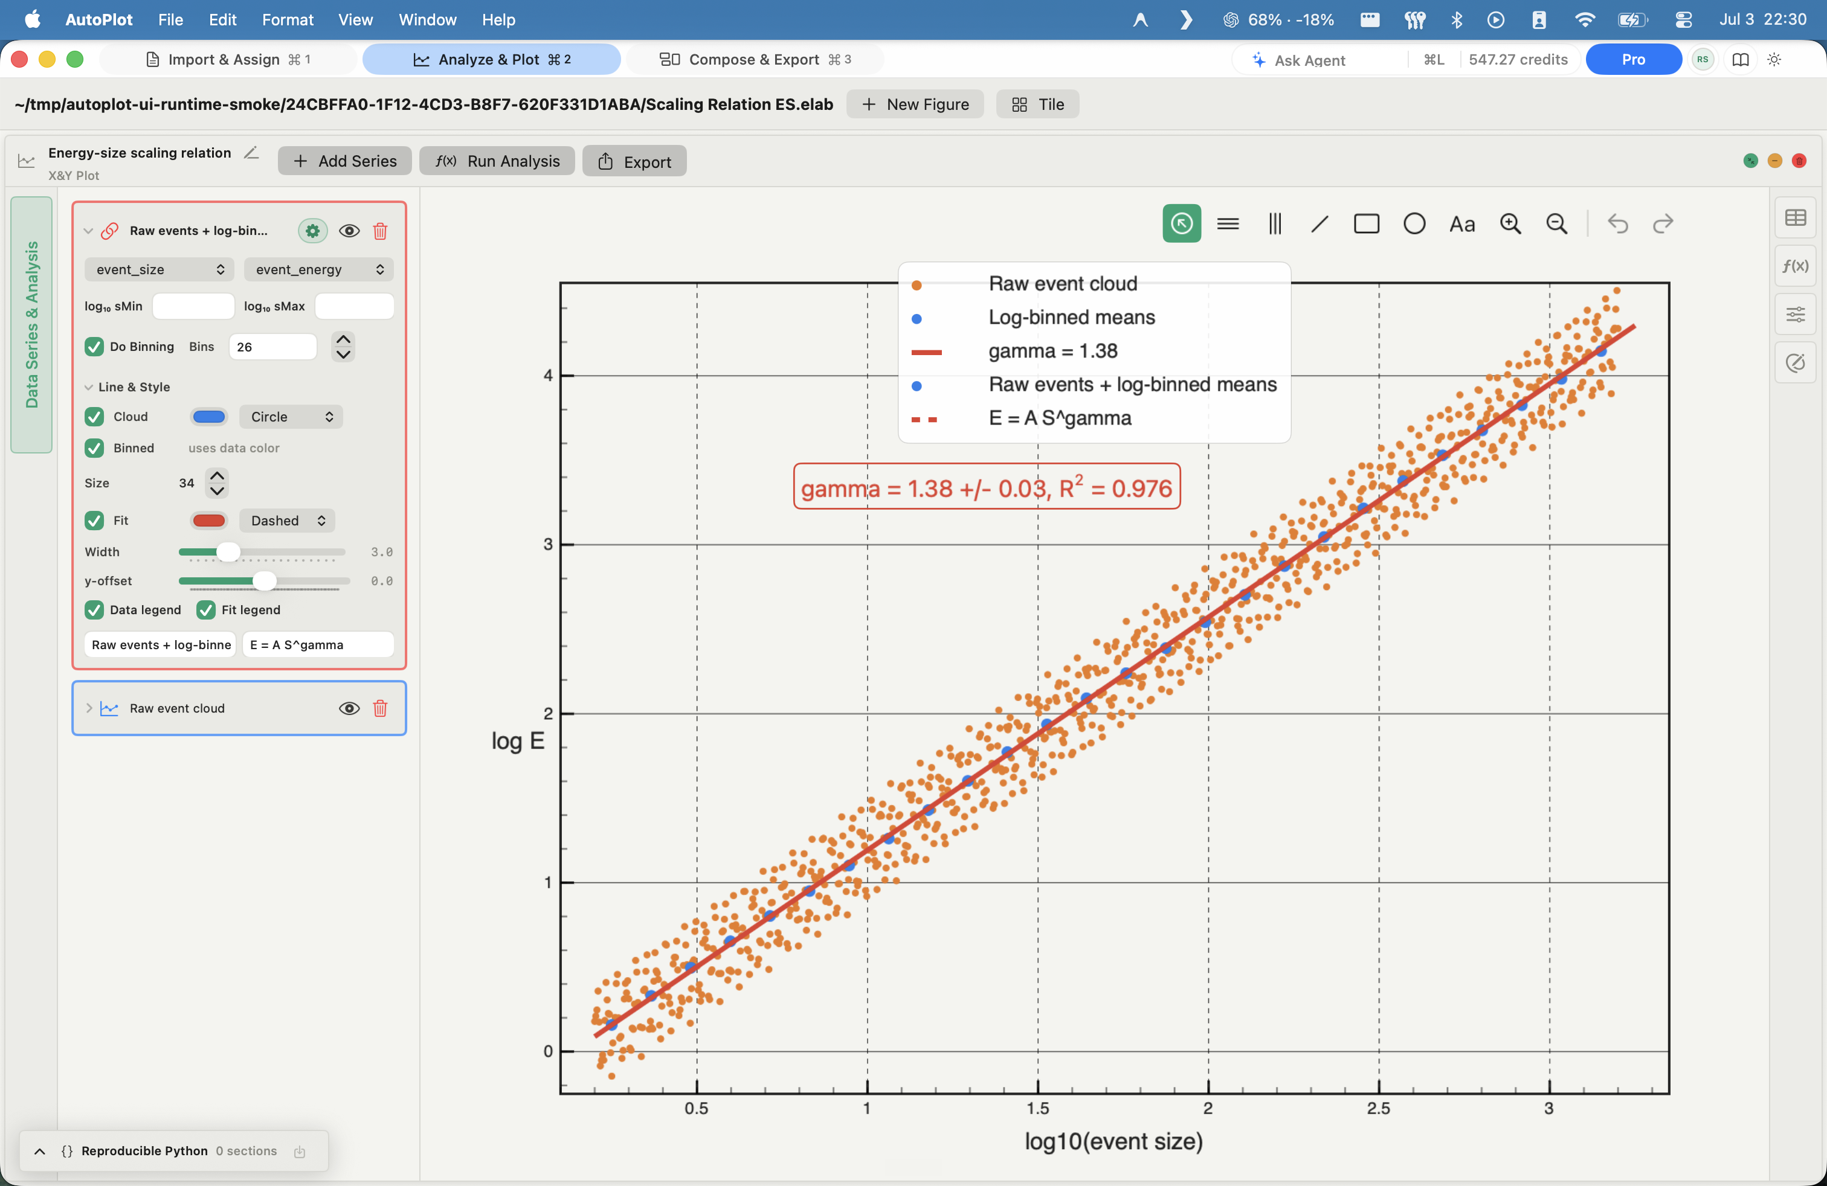The image size is (1827, 1186).
Task: Uncheck the Fit checkbox
Action: [94, 520]
